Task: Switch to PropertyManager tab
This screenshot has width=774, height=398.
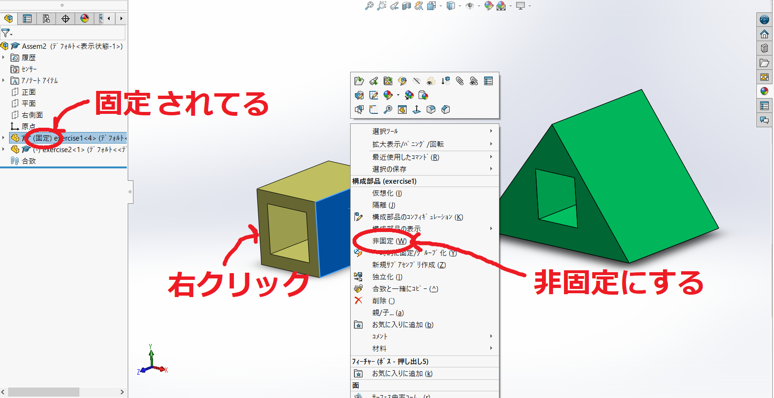Action: (x=27, y=19)
